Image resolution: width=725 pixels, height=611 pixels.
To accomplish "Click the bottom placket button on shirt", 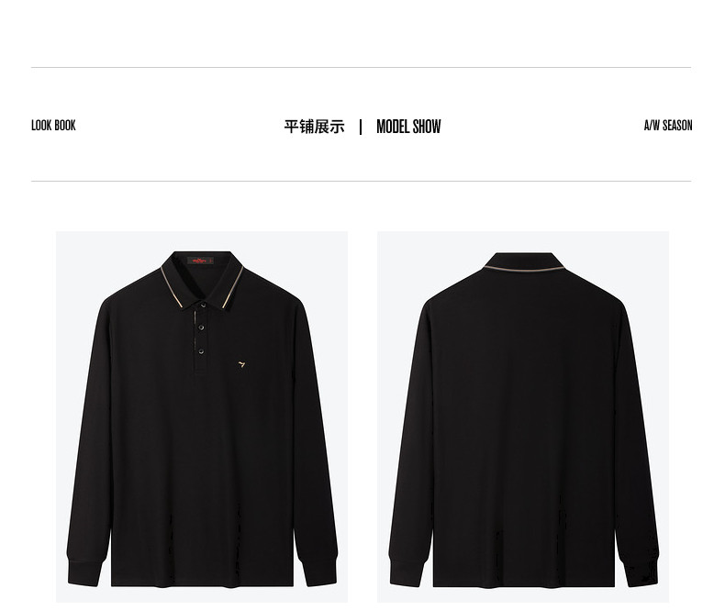I will point(201,351).
